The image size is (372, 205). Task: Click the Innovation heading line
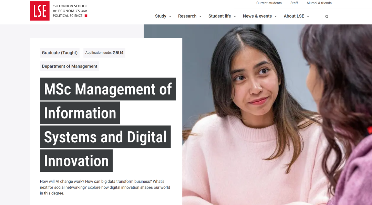click(x=76, y=161)
